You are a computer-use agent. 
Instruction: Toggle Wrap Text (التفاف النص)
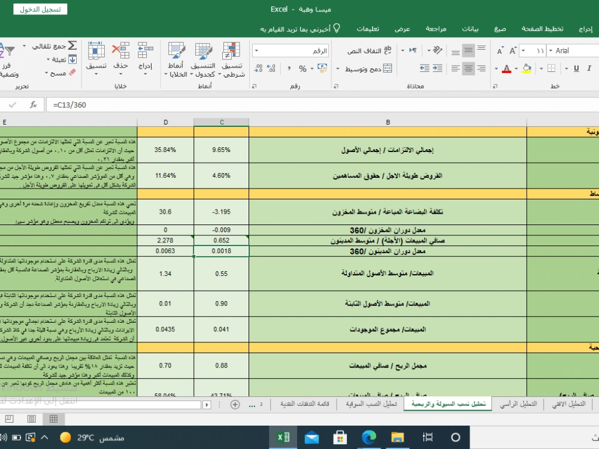(x=370, y=50)
